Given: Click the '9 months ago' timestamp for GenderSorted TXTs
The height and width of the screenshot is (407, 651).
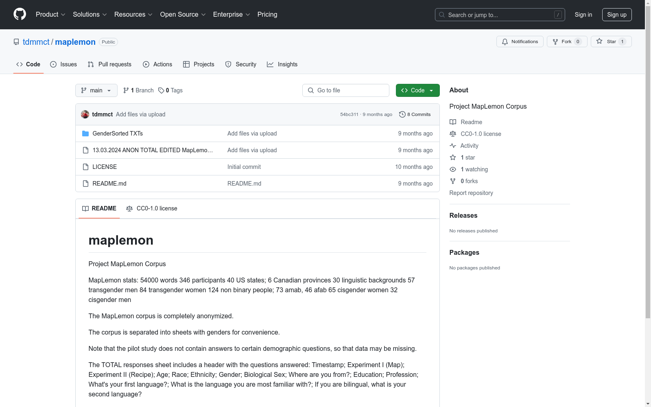Looking at the screenshot, I should point(415,133).
